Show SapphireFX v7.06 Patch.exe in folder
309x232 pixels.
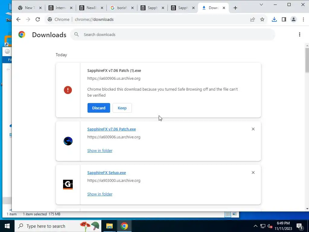point(100,150)
